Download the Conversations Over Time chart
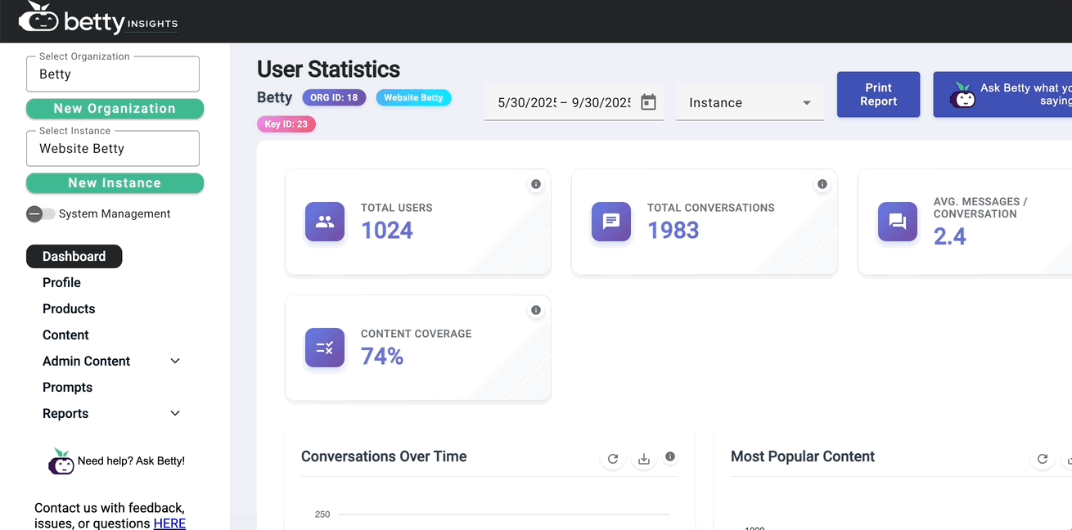Image resolution: width=1072 pixels, height=530 pixels. click(644, 459)
